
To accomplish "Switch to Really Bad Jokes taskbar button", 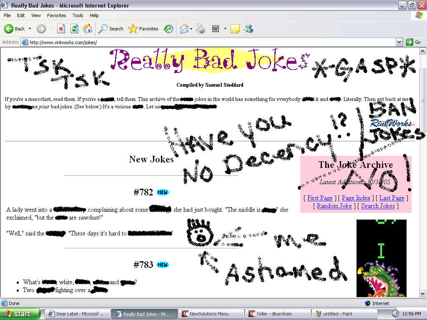I will coord(144,314).
